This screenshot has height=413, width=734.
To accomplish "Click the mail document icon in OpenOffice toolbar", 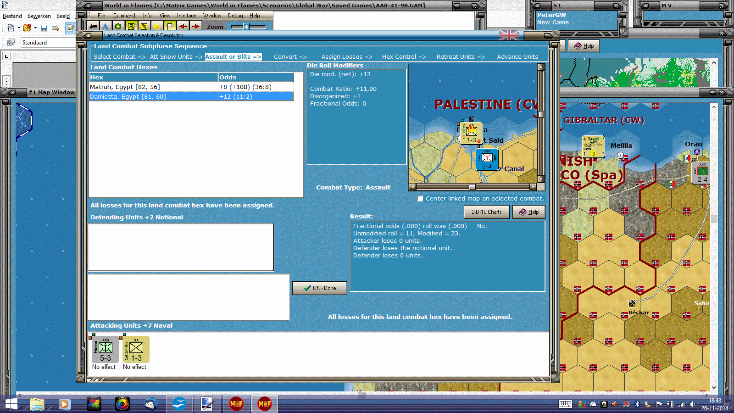I will click(x=56, y=28).
